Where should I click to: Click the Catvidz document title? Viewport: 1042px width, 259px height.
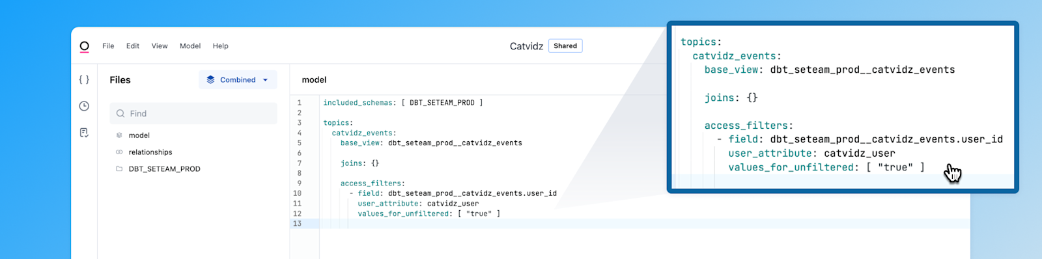(x=526, y=46)
